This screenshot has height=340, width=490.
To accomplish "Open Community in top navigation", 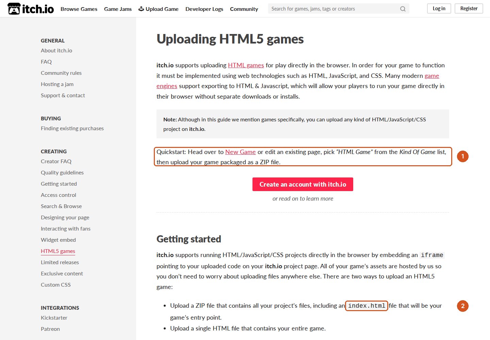I will [244, 9].
